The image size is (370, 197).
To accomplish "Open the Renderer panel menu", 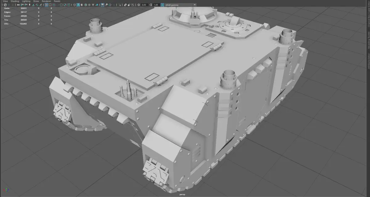I will pos(46,1).
